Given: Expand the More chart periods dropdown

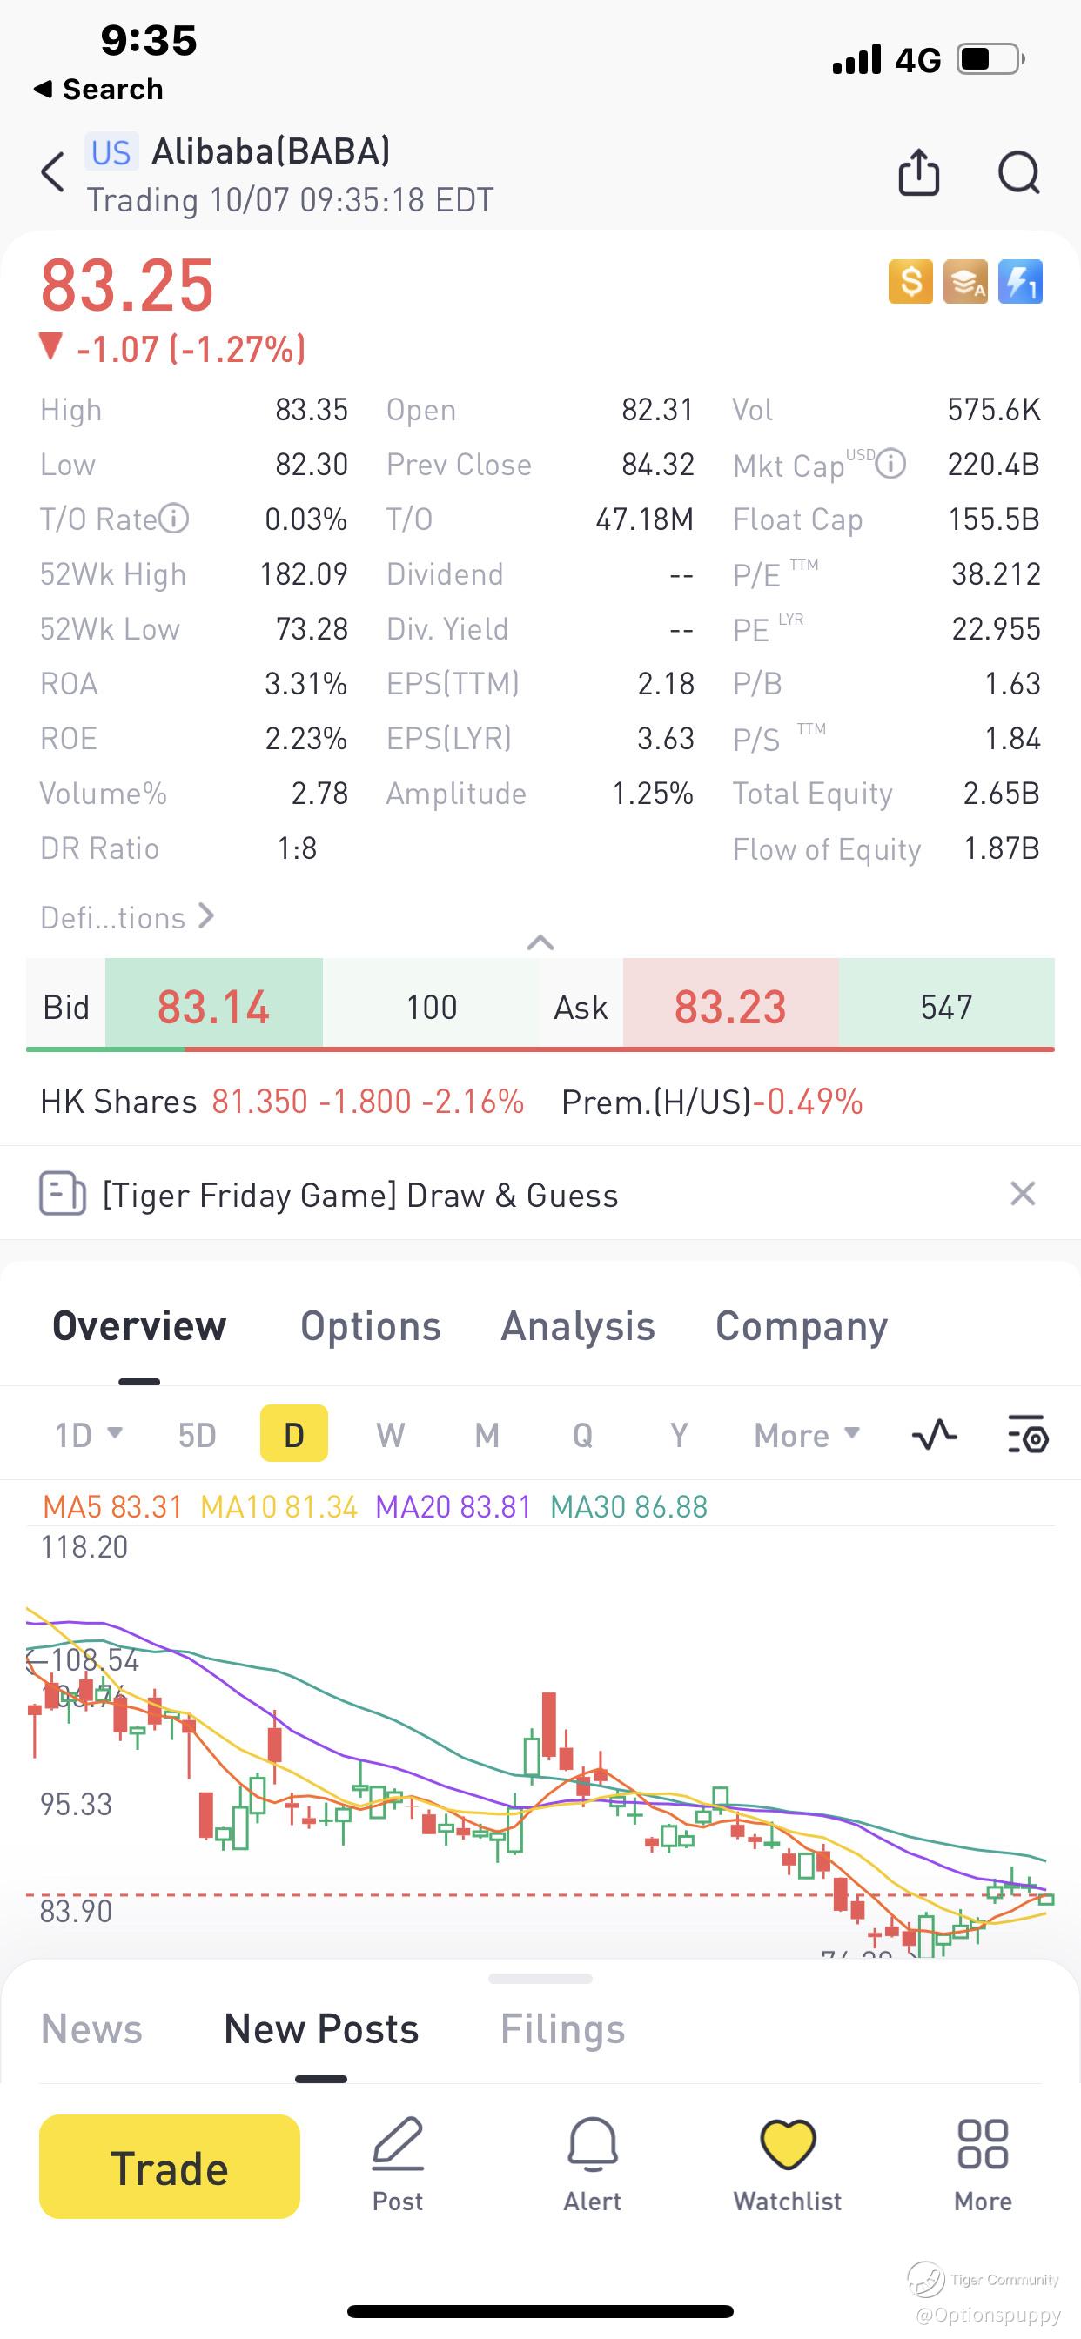Looking at the screenshot, I should pyautogui.click(x=806, y=1435).
